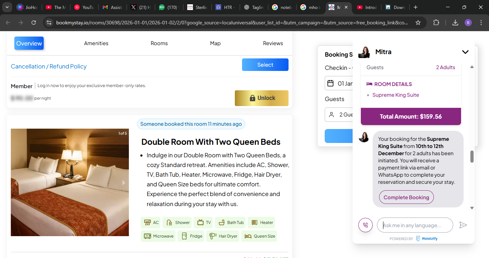This screenshot has width=489, height=258.
Task: Click the Shower amenity tag
Action: point(177,223)
